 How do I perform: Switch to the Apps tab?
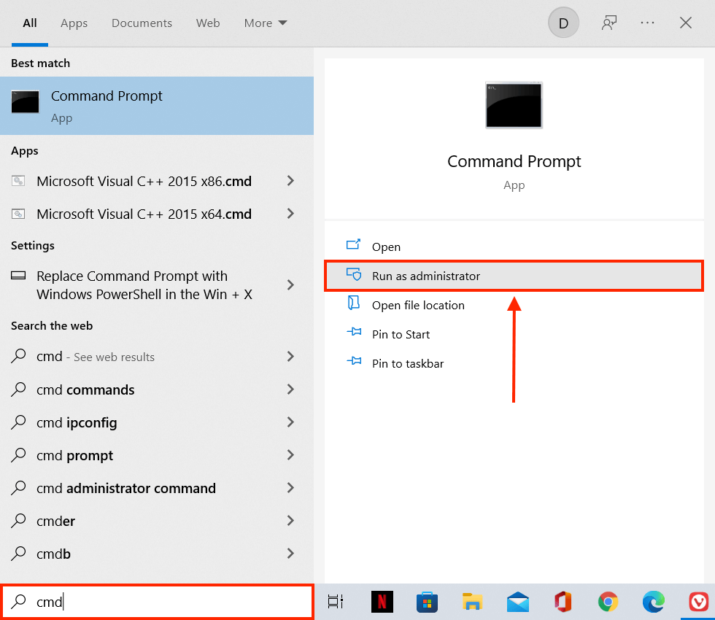tap(74, 23)
